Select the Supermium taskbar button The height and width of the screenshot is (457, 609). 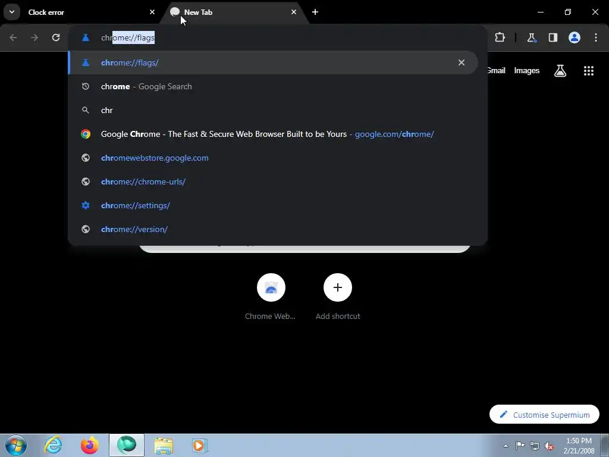(127, 445)
